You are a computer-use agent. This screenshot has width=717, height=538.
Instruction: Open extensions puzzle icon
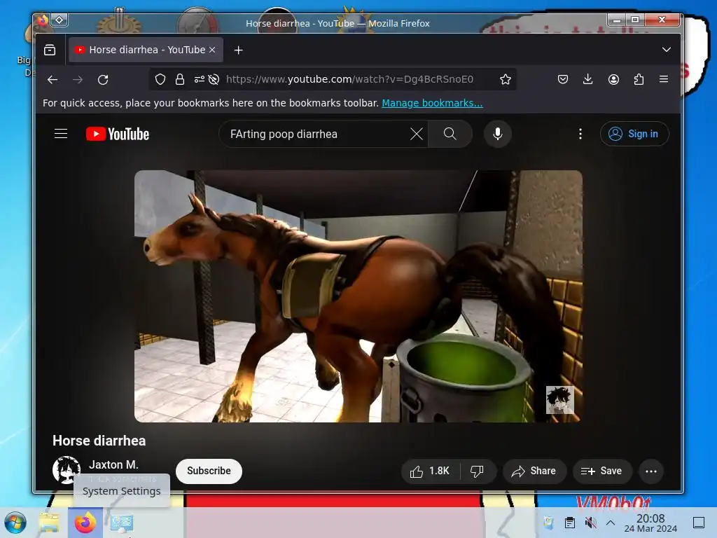click(639, 79)
